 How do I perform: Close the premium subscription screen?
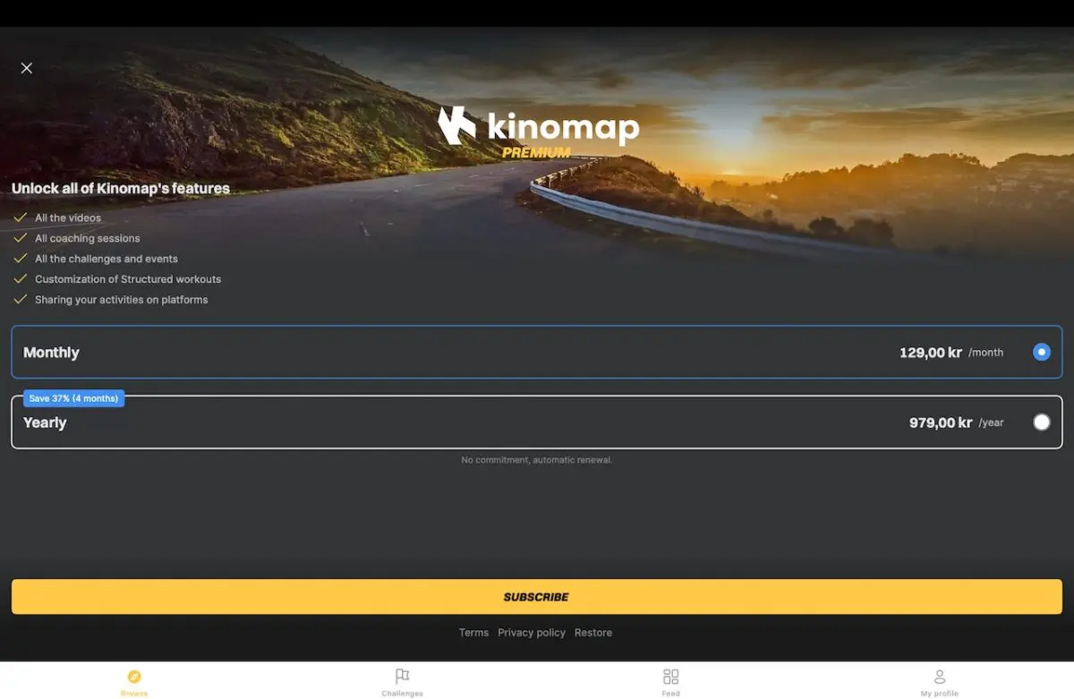27,68
